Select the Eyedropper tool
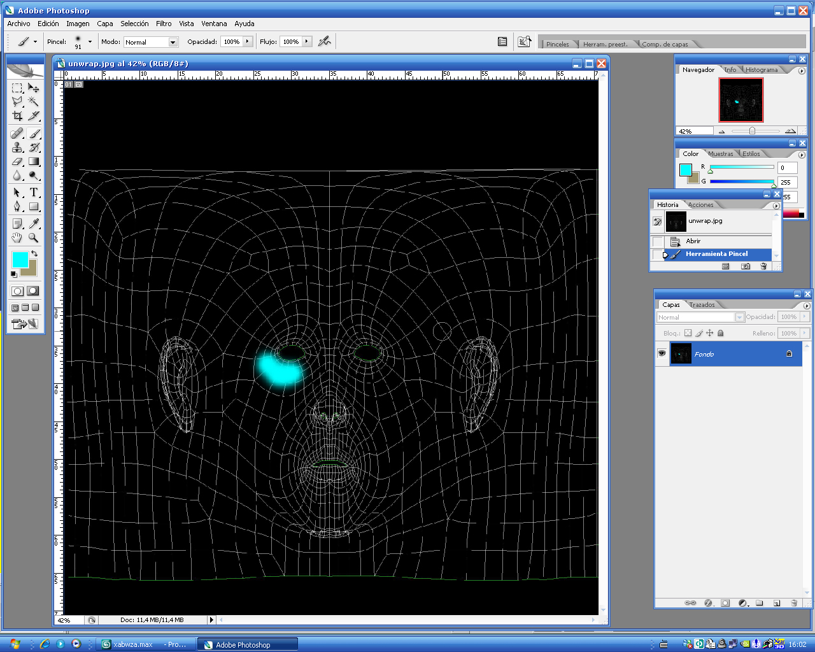 tap(34, 223)
